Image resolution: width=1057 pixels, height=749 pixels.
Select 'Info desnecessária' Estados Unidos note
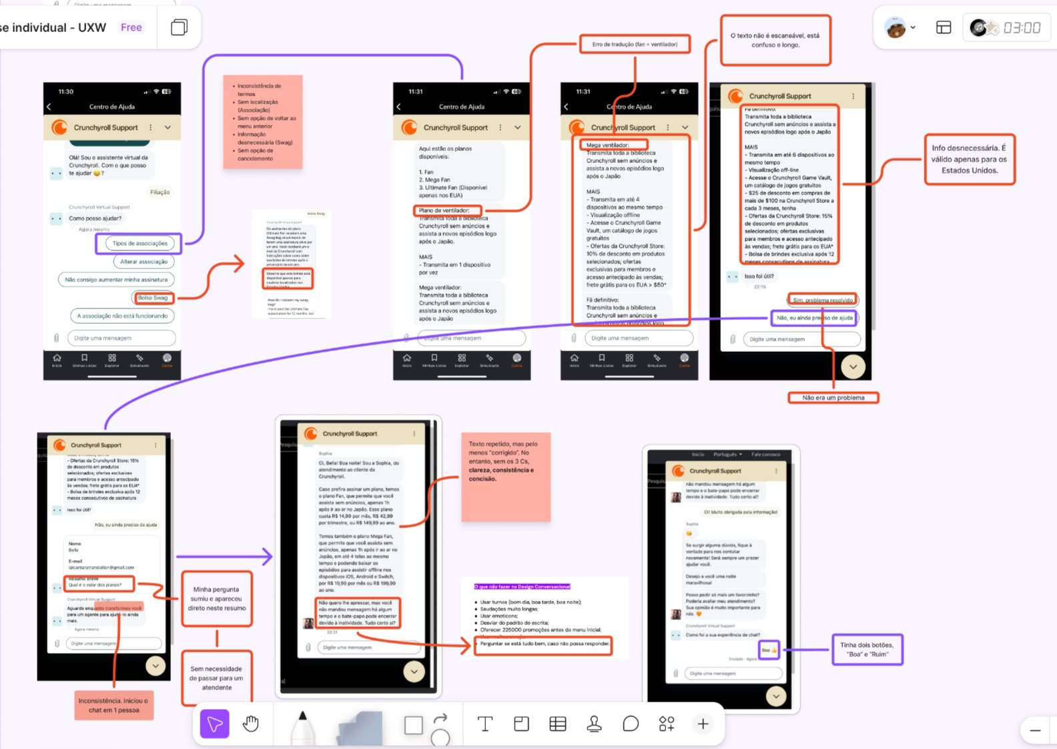[970, 159]
